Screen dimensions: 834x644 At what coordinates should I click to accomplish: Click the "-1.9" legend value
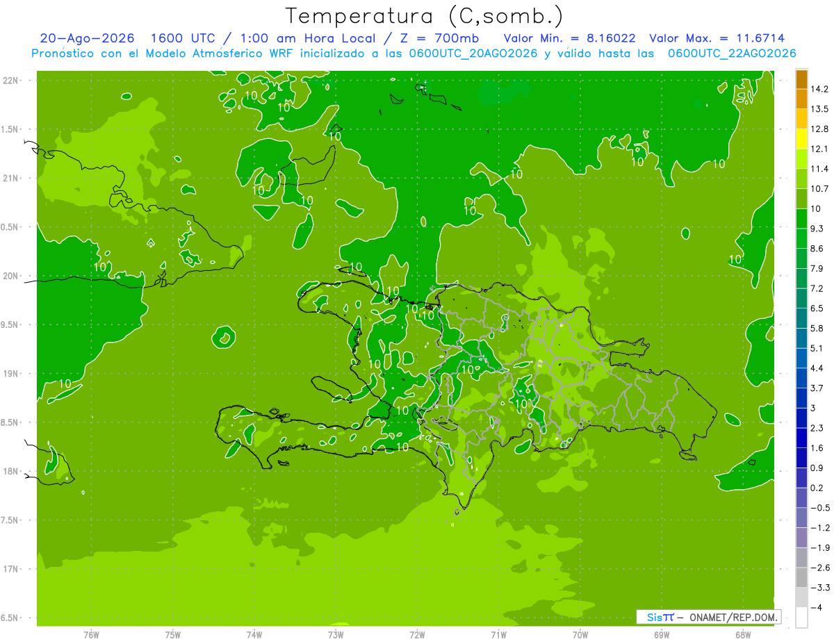819,548
